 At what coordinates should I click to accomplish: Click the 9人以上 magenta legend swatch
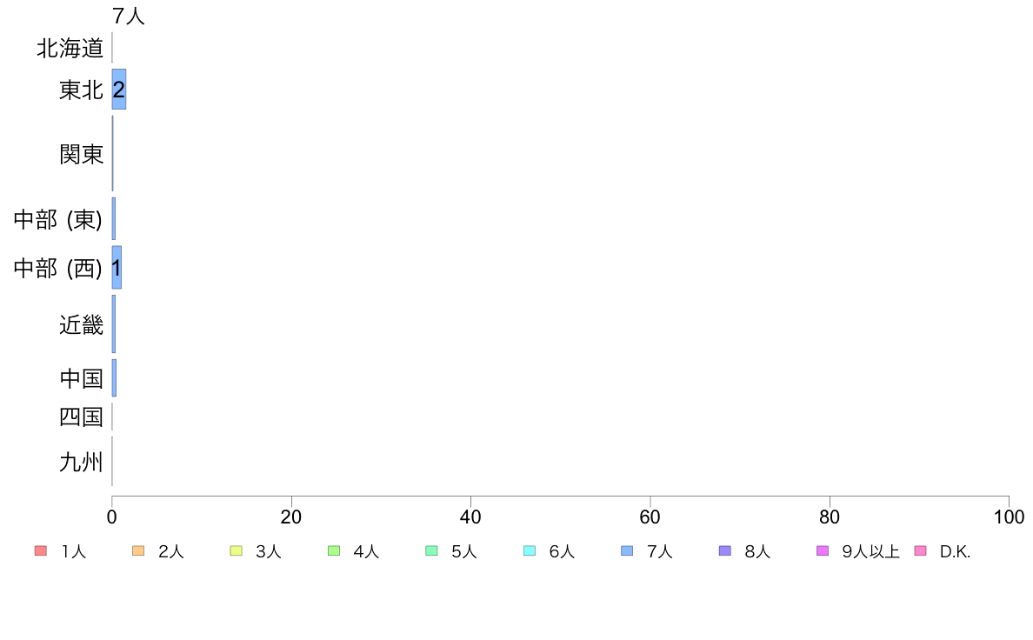pos(823,551)
